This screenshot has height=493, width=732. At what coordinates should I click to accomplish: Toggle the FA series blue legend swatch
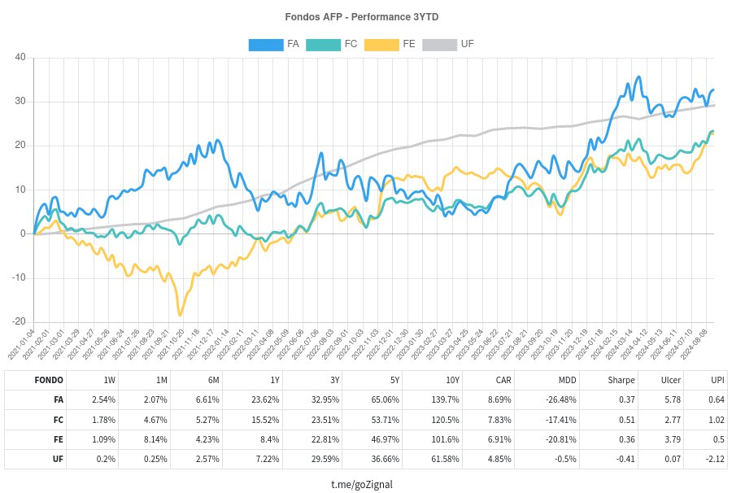pos(266,45)
